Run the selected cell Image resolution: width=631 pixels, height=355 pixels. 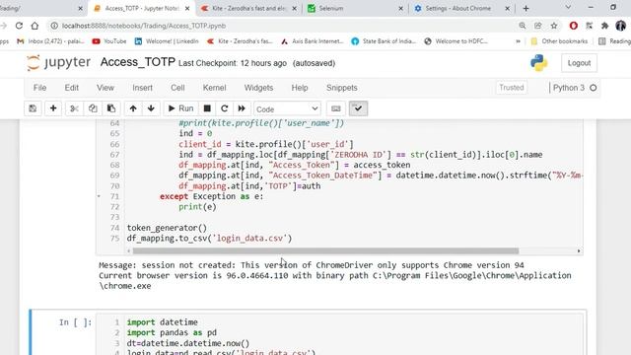click(180, 108)
